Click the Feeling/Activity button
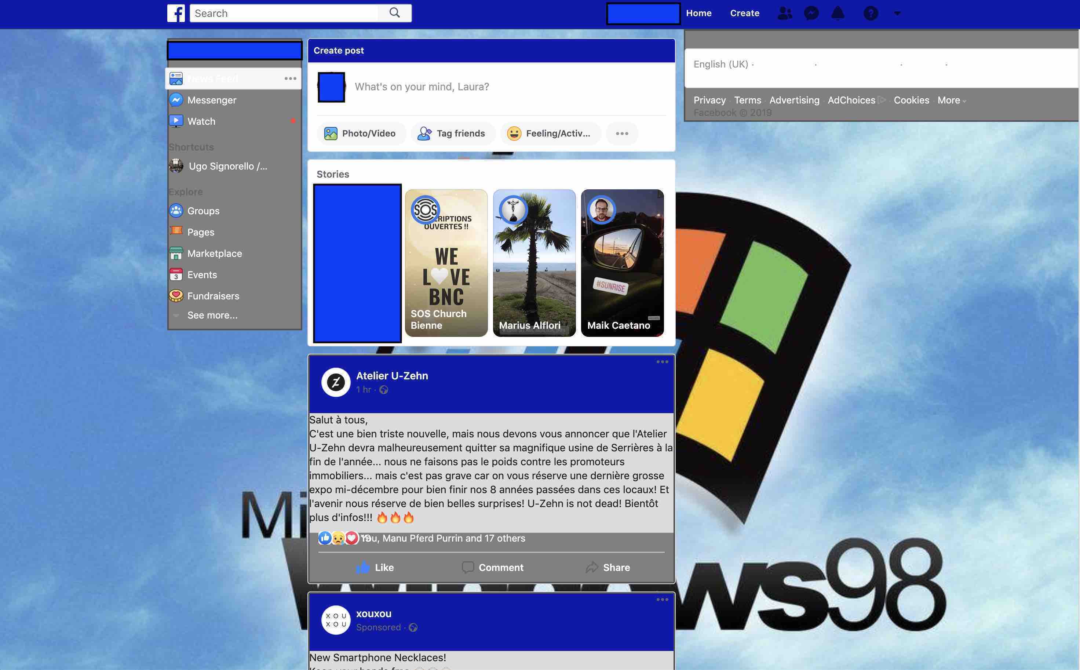This screenshot has height=670, width=1080. (551, 134)
